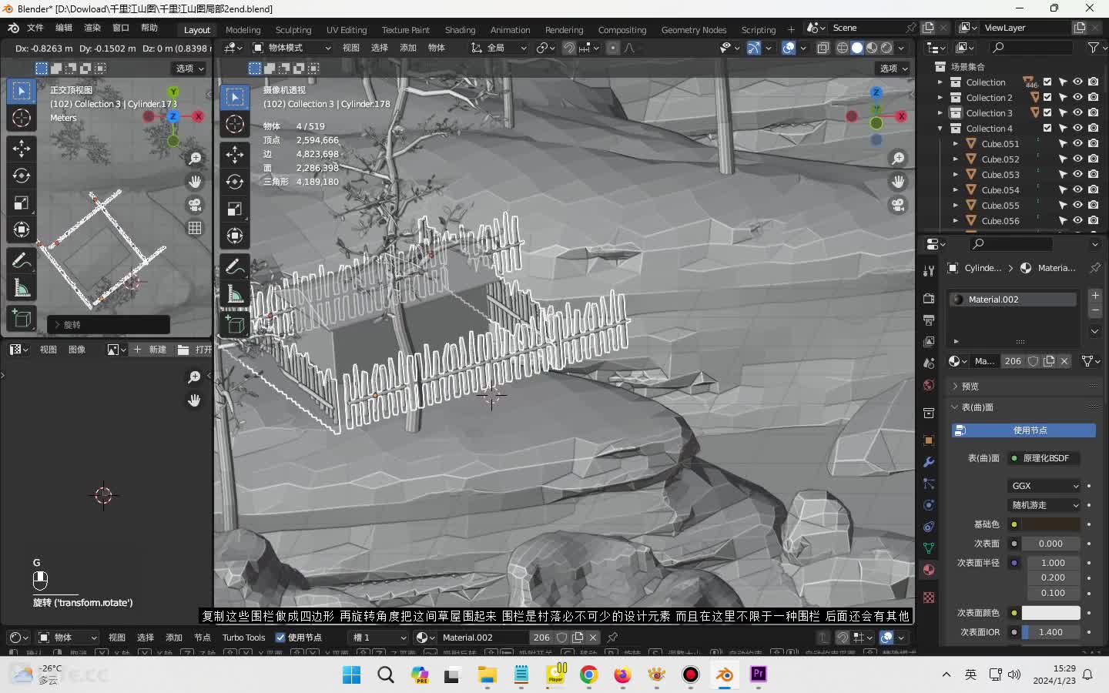Toggle perspective grid icon in top-left viewport
The image size is (1109, 693).
[195, 228]
